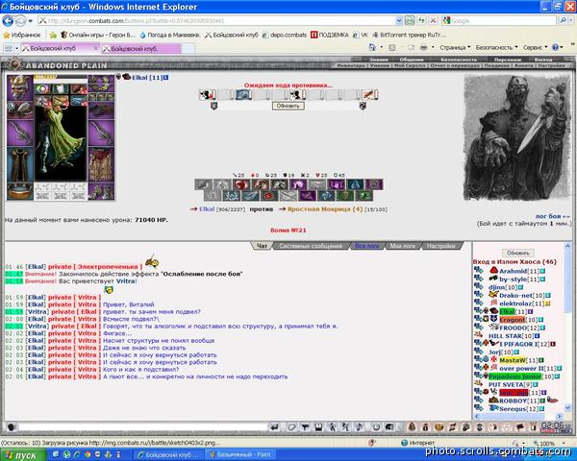Expand the address bar history dropdown
Screen dimensions: 577x461
tap(399, 20)
